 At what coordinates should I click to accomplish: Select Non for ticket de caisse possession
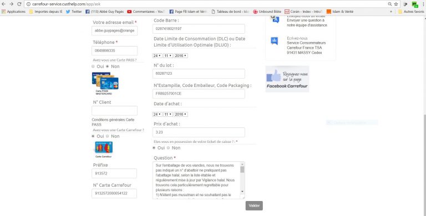coord(169,148)
